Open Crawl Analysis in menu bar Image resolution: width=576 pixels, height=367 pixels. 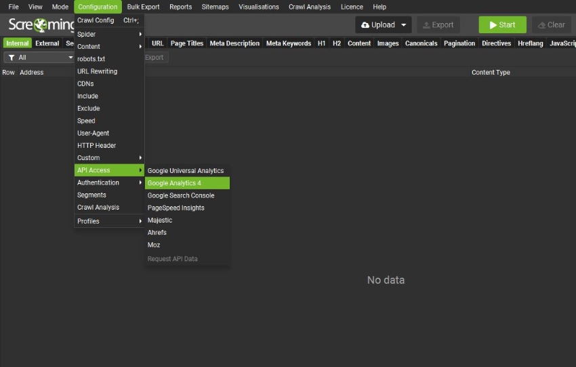click(310, 7)
